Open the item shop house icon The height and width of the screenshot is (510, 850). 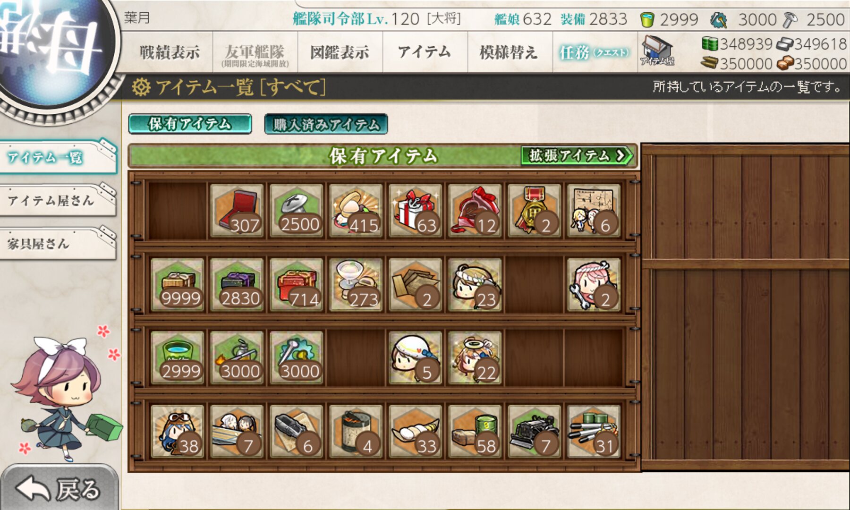(657, 51)
